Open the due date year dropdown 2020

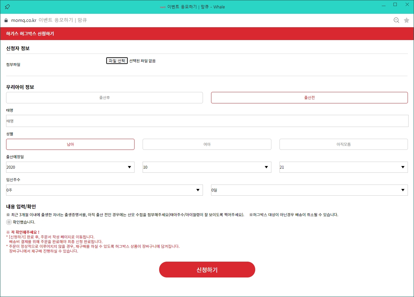tap(70, 167)
